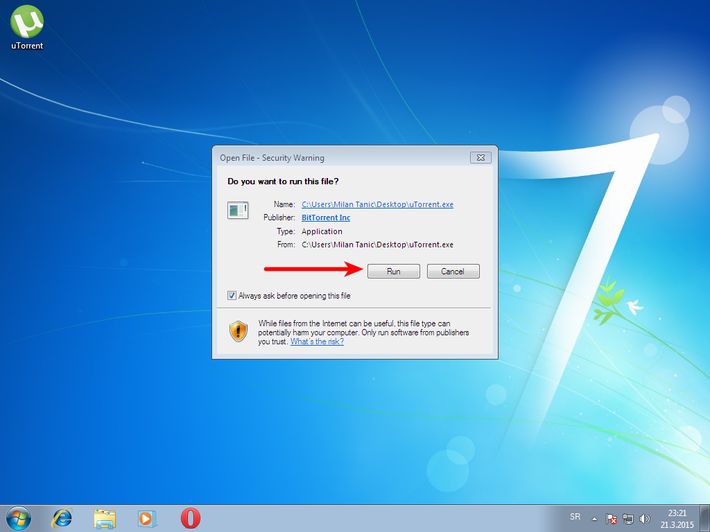Viewport: 710px width, 532px height.
Task: Click the 'Do you want to run this file?' heading
Action: point(283,181)
